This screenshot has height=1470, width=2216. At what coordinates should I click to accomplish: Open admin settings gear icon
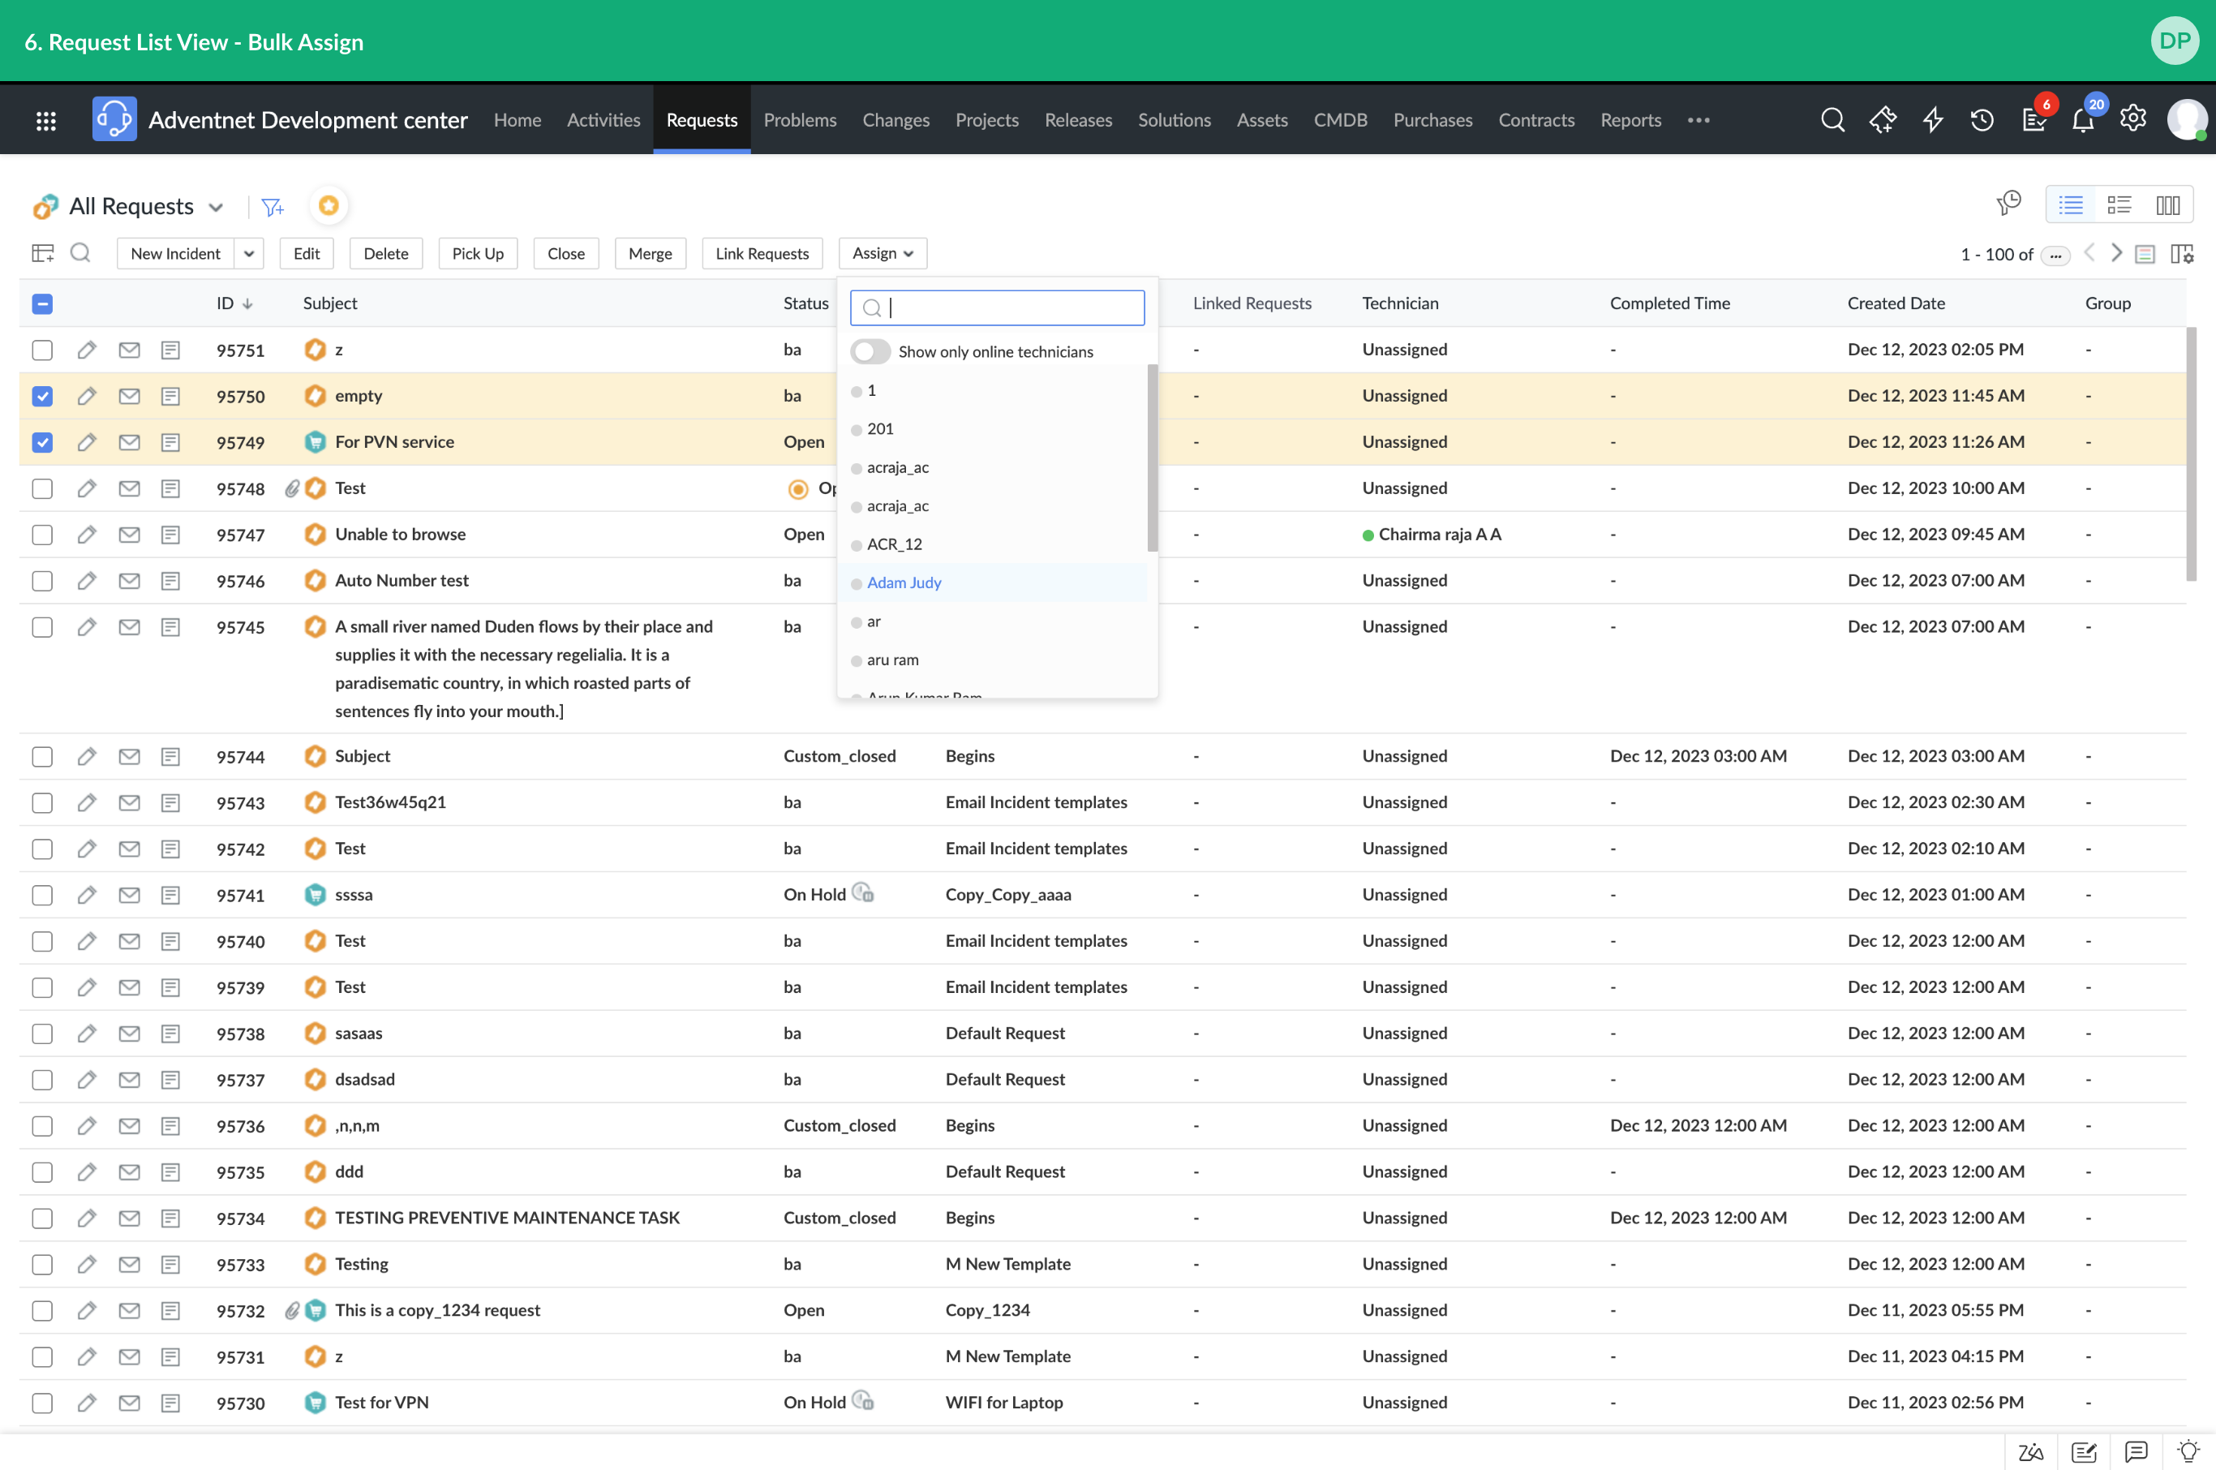tap(2132, 119)
